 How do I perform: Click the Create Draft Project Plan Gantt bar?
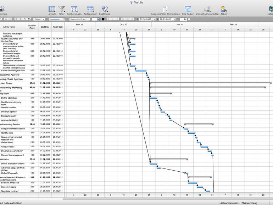[x=141, y=71]
